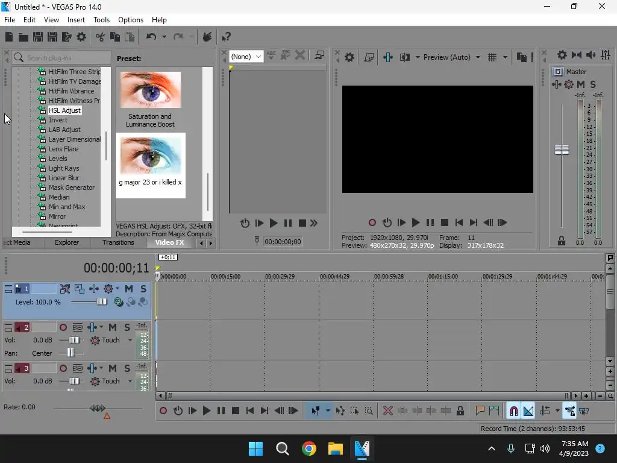The height and width of the screenshot is (463, 617).
Task: Toggle Automatic Crossfades button
Action: pos(528,411)
